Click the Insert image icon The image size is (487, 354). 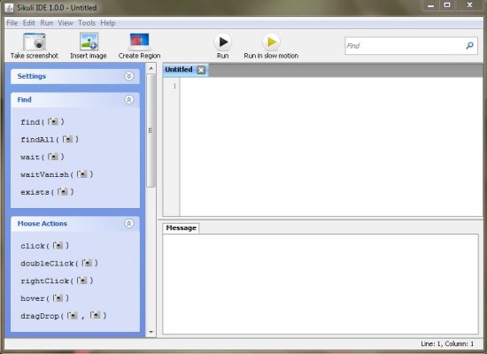89,42
